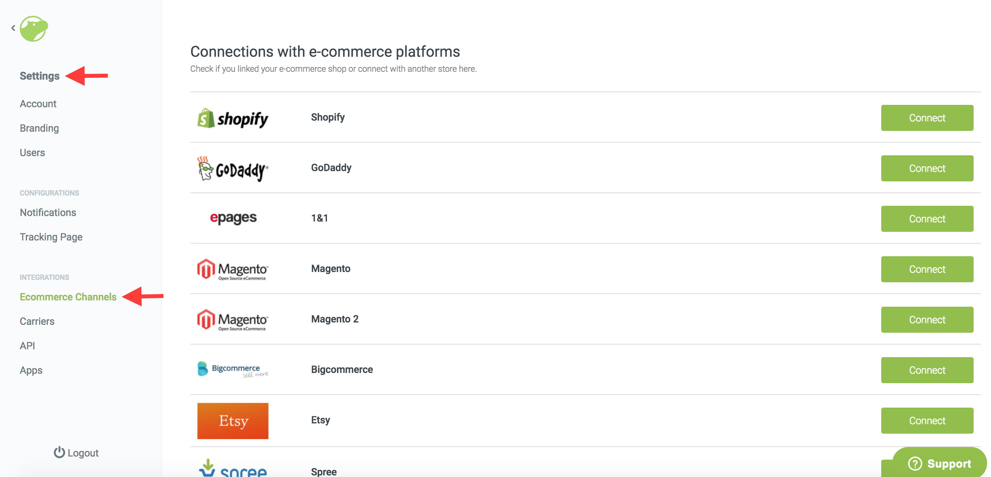Open Tracking Page configuration

51,237
